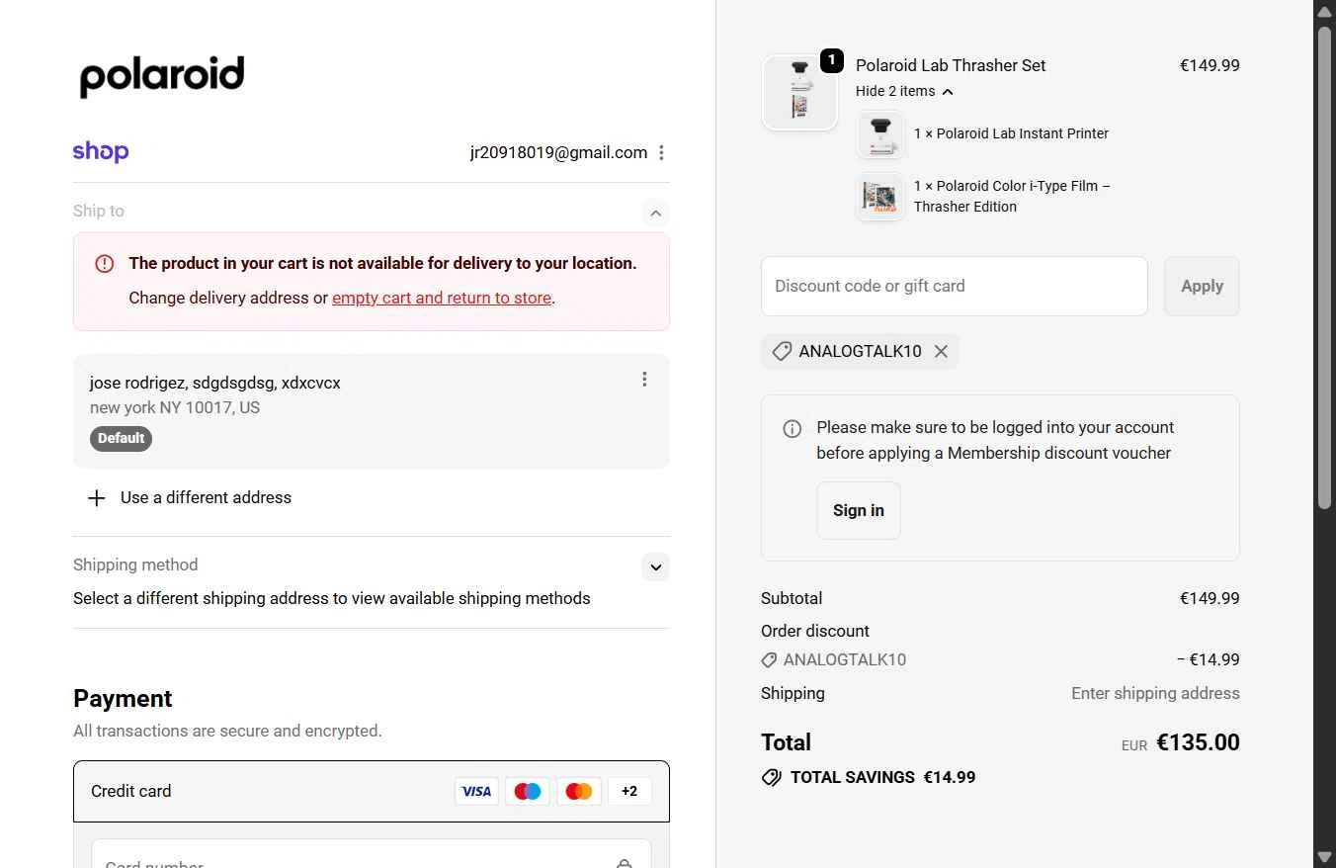Click Color i-Type Film Thrasher Edition thumbnail

879,196
